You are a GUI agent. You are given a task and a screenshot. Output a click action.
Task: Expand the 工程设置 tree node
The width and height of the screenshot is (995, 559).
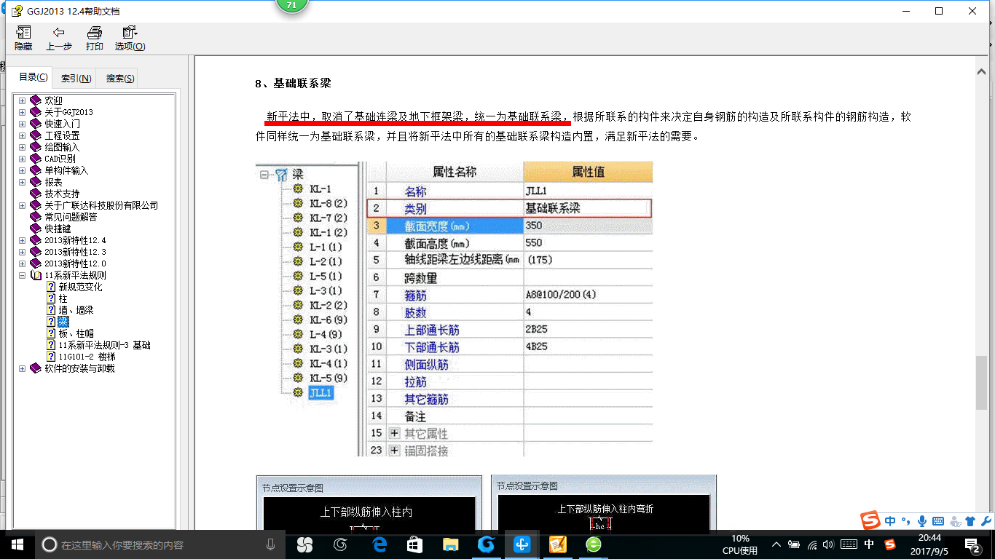click(x=22, y=135)
